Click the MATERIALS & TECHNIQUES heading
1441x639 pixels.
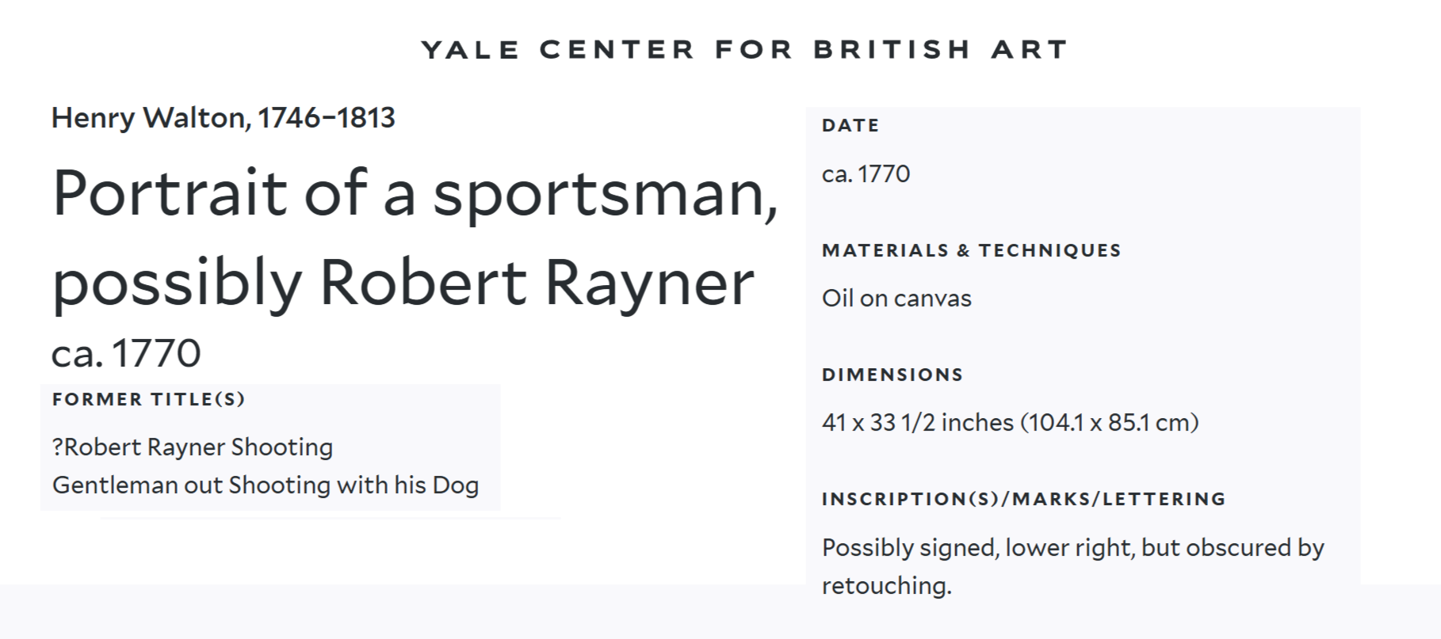pos(971,250)
